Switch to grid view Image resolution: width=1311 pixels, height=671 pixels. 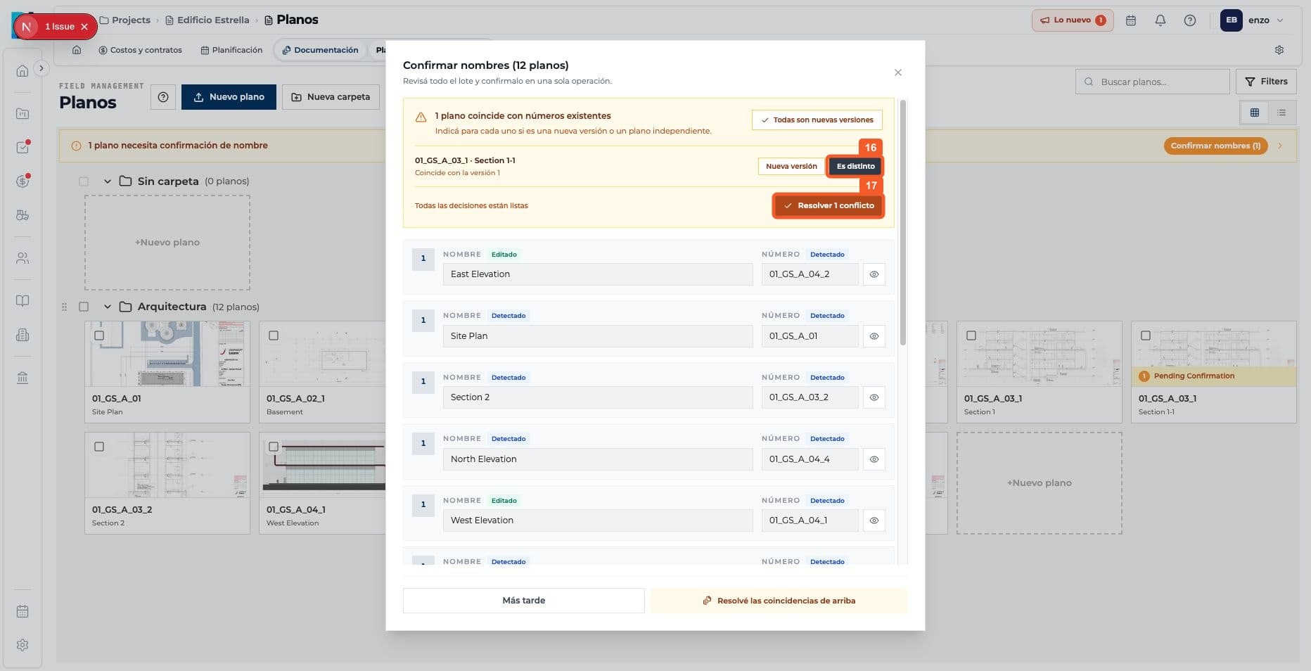tap(1255, 113)
